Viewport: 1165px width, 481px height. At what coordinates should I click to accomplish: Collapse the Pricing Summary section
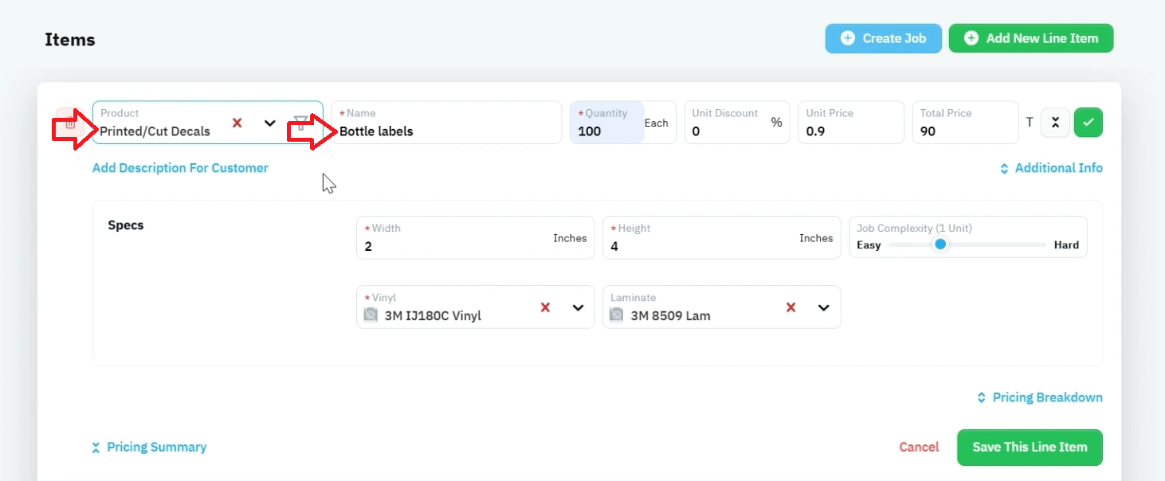[149, 447]
